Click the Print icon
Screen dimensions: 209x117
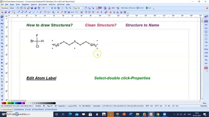35,8
